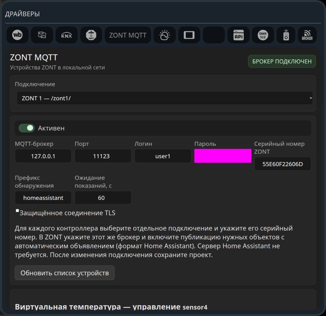The height and width of the screenshot is (316, 326).
Task: Edit the Порт field 11123
Action: pos(103,156)
